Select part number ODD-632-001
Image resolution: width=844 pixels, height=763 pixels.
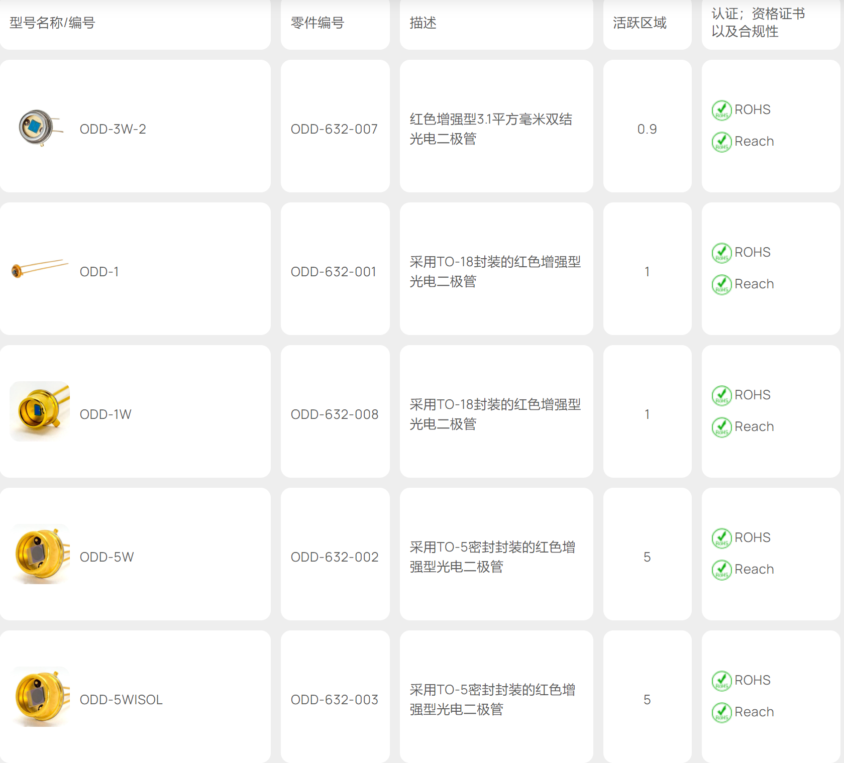(334, 272)
